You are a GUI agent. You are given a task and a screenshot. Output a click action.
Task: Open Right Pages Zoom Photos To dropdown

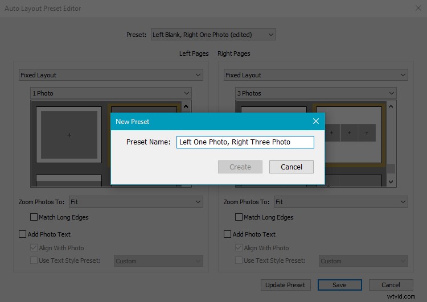pyautogui.click(x=340, y=201)
